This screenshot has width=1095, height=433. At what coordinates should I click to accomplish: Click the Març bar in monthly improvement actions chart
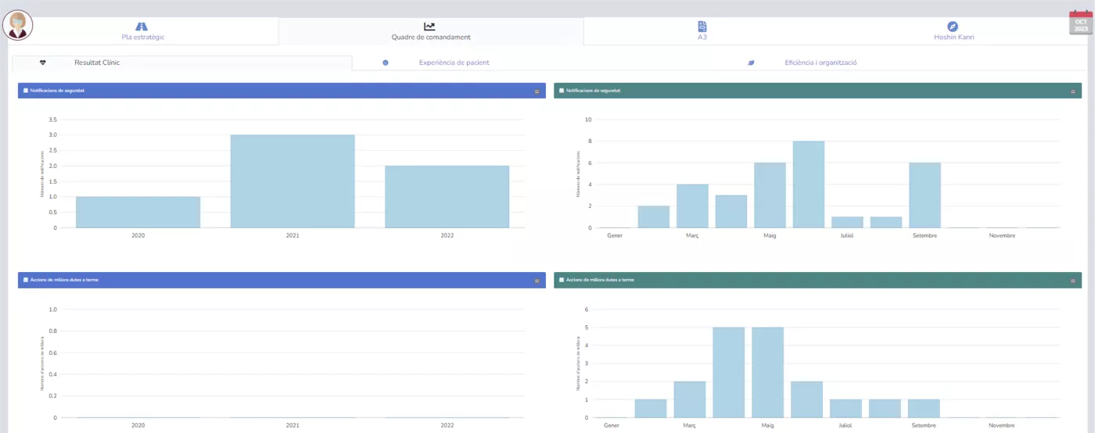pos(690,399)
